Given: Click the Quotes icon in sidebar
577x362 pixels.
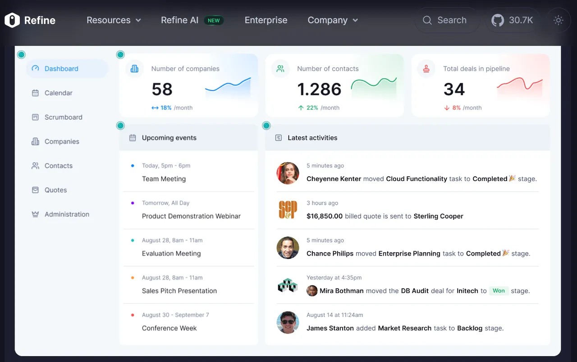Looking at the screenshot, I should [x=35, y=190].
